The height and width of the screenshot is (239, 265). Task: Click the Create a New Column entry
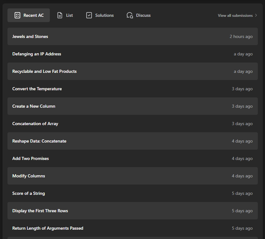(34, 106)
